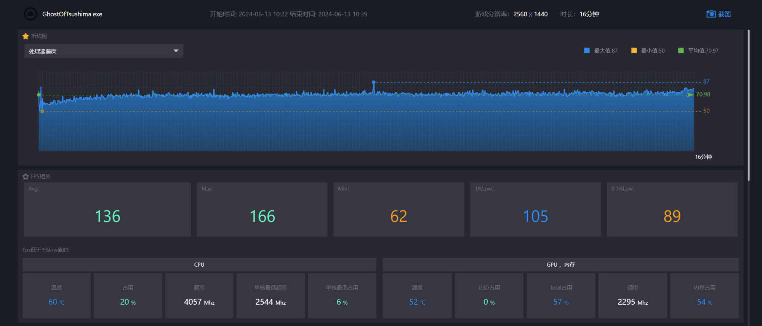This screenshot has height=326, width=762.
Task: Click the GPU，内存 section header
Action: point(561,265)
